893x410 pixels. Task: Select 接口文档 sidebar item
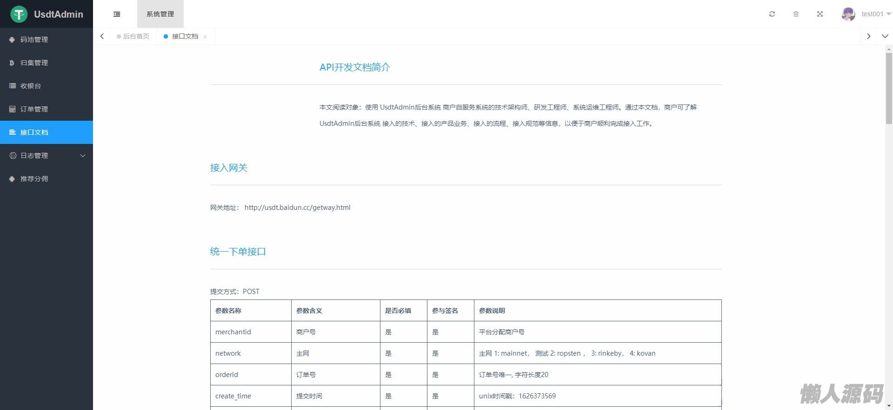(34, 132)
